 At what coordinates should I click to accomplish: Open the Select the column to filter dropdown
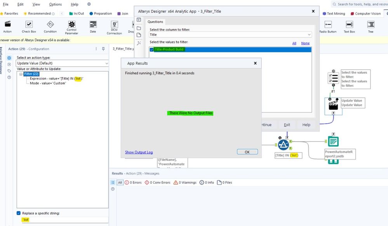tap(230, 35)
